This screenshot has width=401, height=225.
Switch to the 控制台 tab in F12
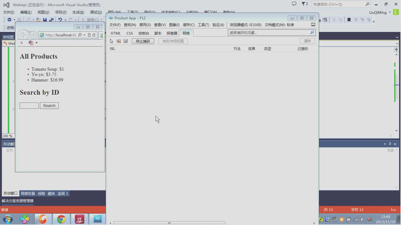144,33
